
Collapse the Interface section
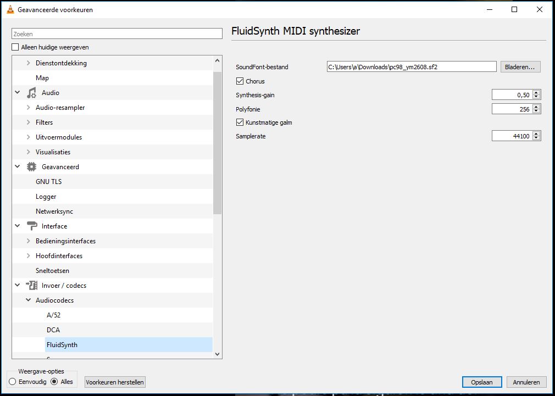18,226
